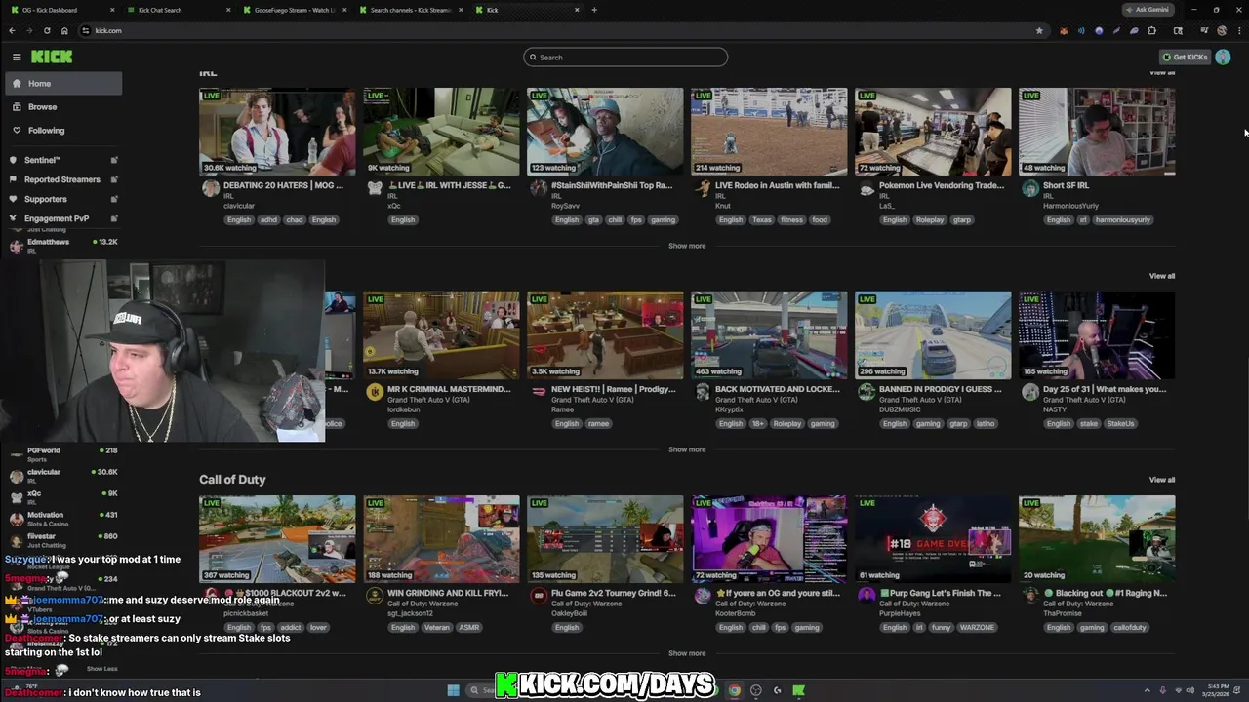Open Purp Gang stream thumbnail
The image size is (1249, 702).
click(933, 539)
